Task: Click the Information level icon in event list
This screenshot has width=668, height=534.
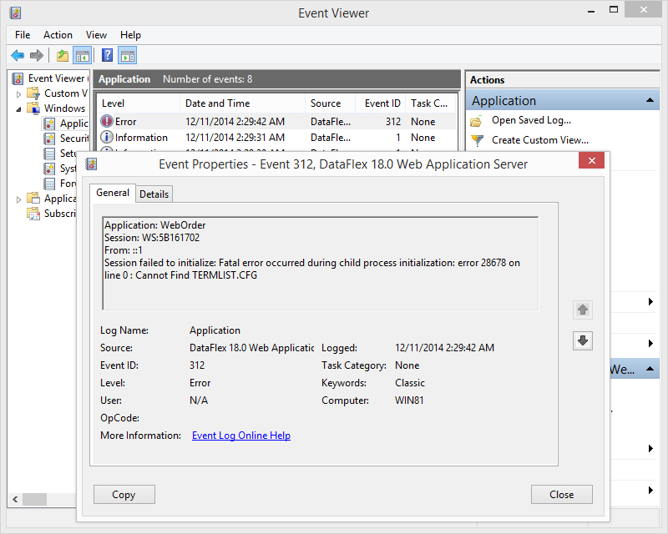Action: point(107,137)
